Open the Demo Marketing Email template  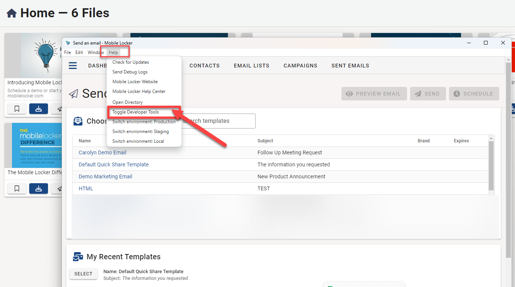pos(105,176)
